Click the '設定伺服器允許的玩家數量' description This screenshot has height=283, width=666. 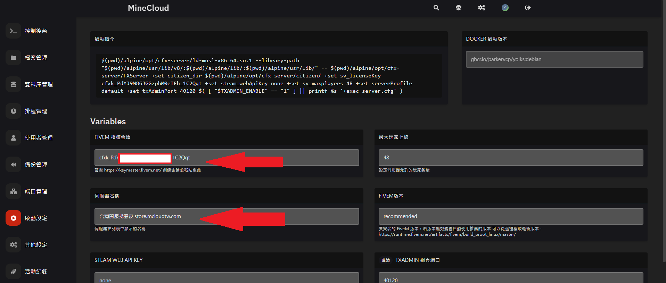[404, 170]
